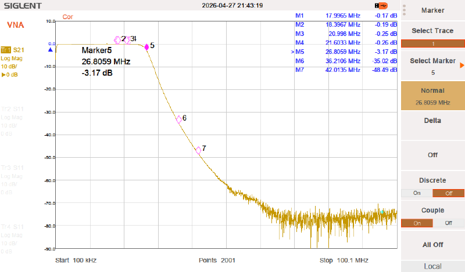
Task: Select the dimmed Tr3 S11 trace
Action: 12,168
